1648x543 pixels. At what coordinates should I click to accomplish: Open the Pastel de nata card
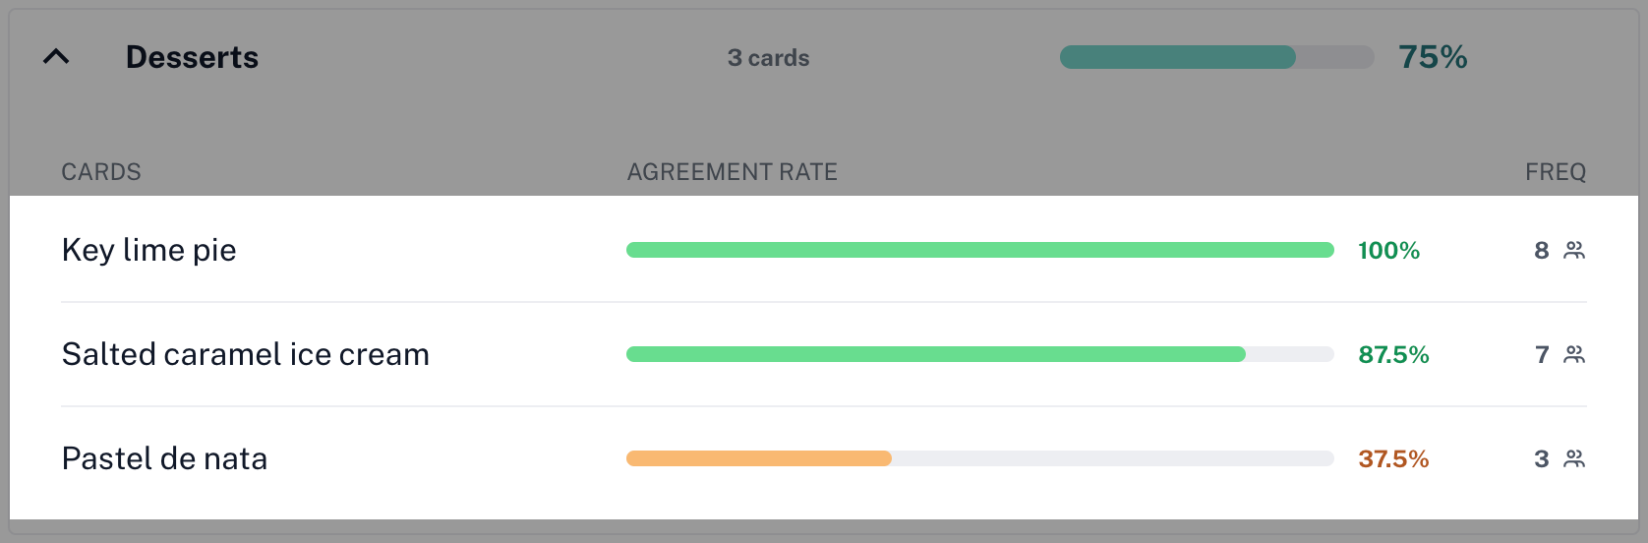[164, 458]
